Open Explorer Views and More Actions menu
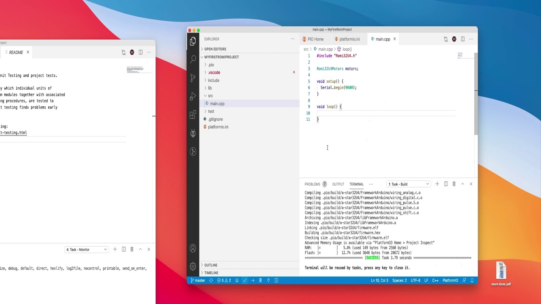Viewport: 541px width, 304px height. point(292,39)
